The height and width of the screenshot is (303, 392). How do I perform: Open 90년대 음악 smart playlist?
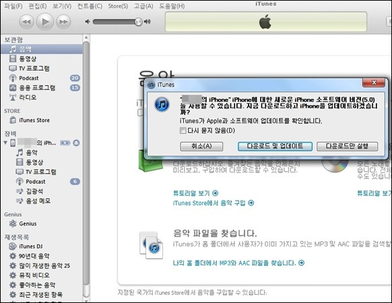[42, 256]
